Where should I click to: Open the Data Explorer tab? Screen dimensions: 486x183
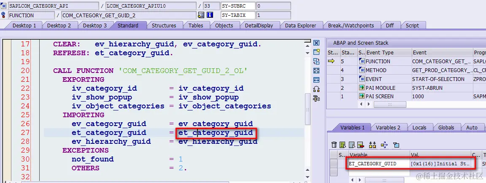coord(301,25)
